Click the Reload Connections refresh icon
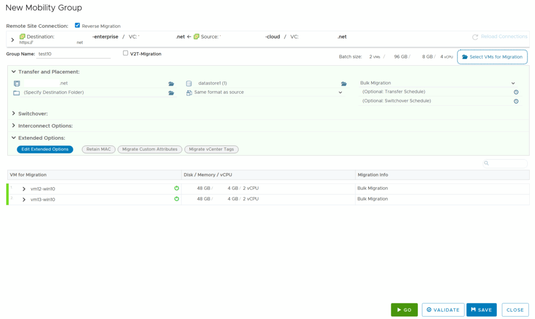Screen dimensions: 535x319 point(475,37)
